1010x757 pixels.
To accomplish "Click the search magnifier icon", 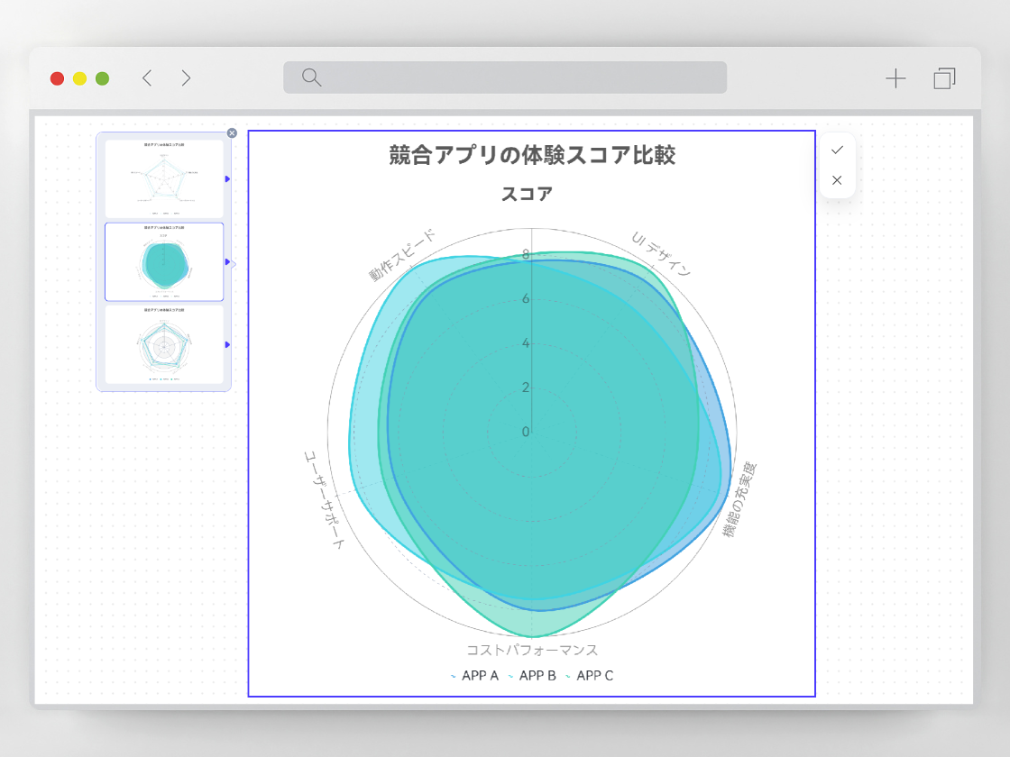I will 310,78.
